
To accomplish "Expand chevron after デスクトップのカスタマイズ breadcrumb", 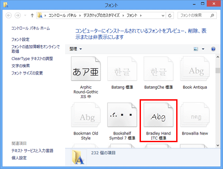I will tap(123, 15).
